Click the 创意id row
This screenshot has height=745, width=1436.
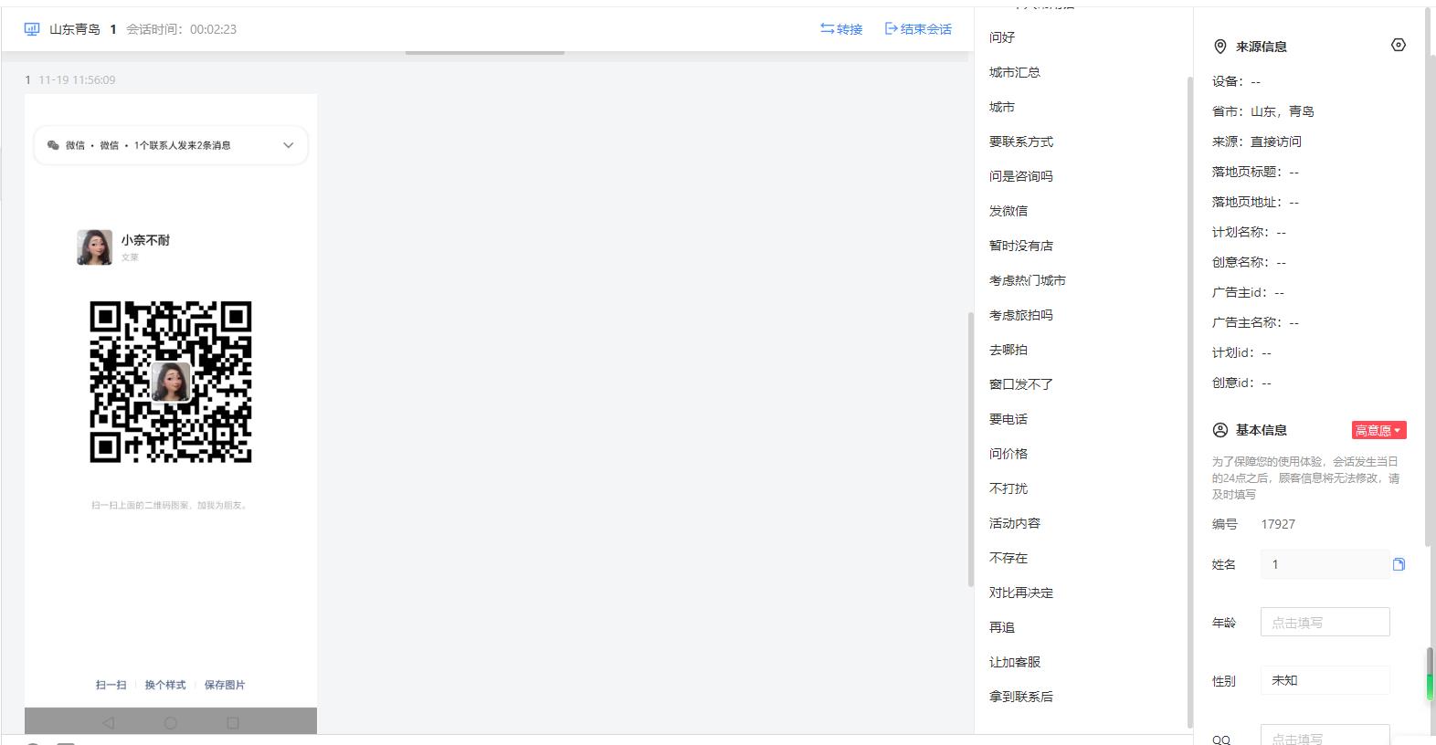coord(1241,383)
